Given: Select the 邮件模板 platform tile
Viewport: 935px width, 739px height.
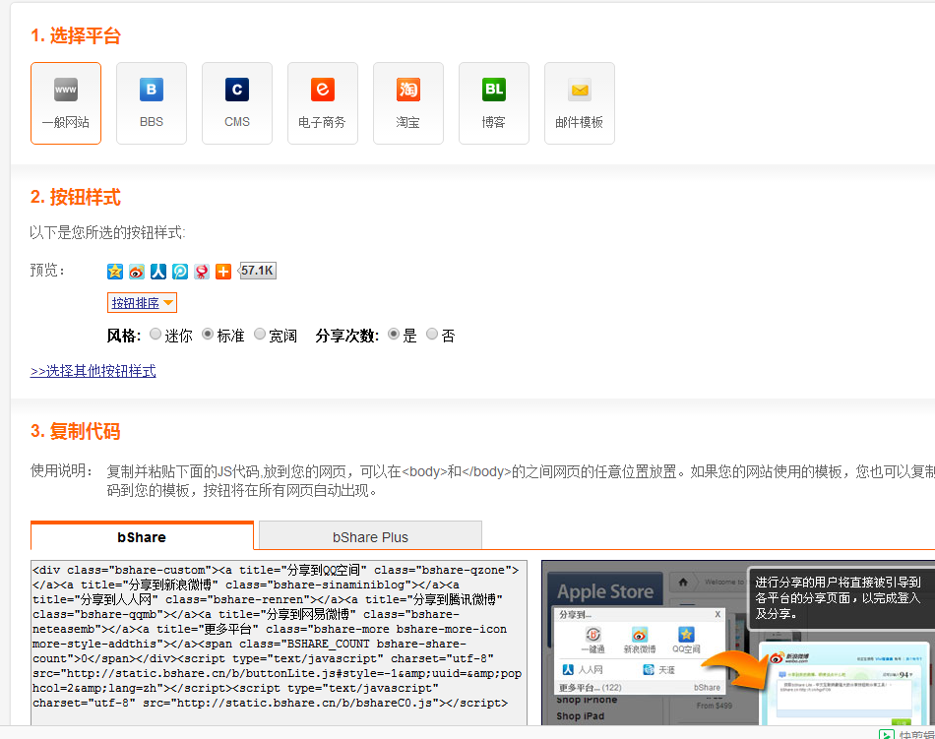Looking at the screenshot, I should [x=580, y=103].
